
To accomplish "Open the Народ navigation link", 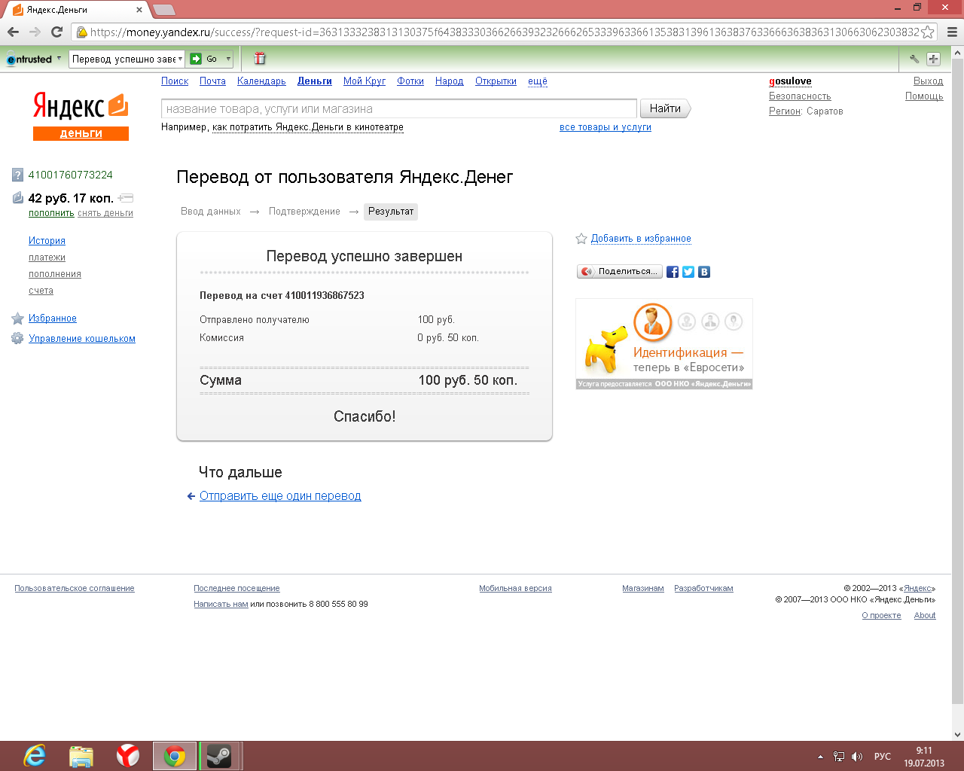I will [x=450, y=81].
